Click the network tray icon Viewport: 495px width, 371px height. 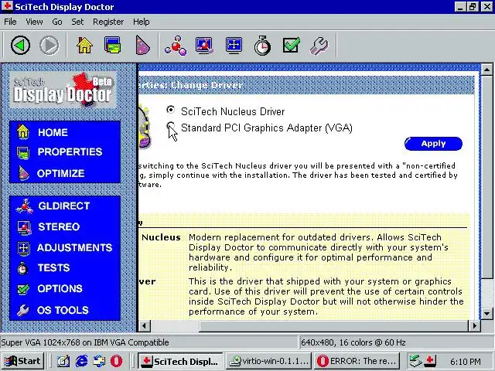click(415, 361)
